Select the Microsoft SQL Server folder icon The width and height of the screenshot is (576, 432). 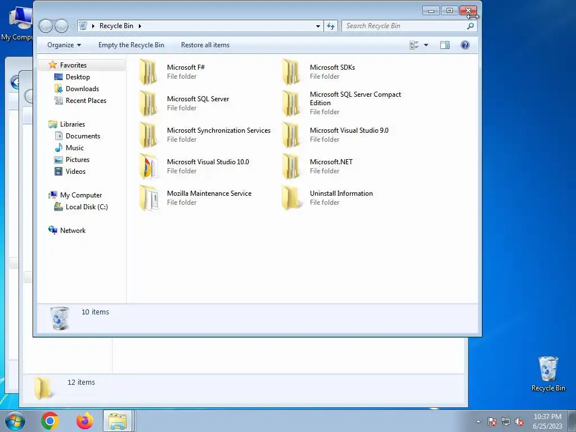(148, 103)
